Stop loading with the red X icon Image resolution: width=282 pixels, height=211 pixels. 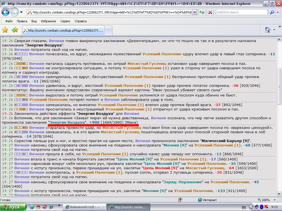click(210, 12)
